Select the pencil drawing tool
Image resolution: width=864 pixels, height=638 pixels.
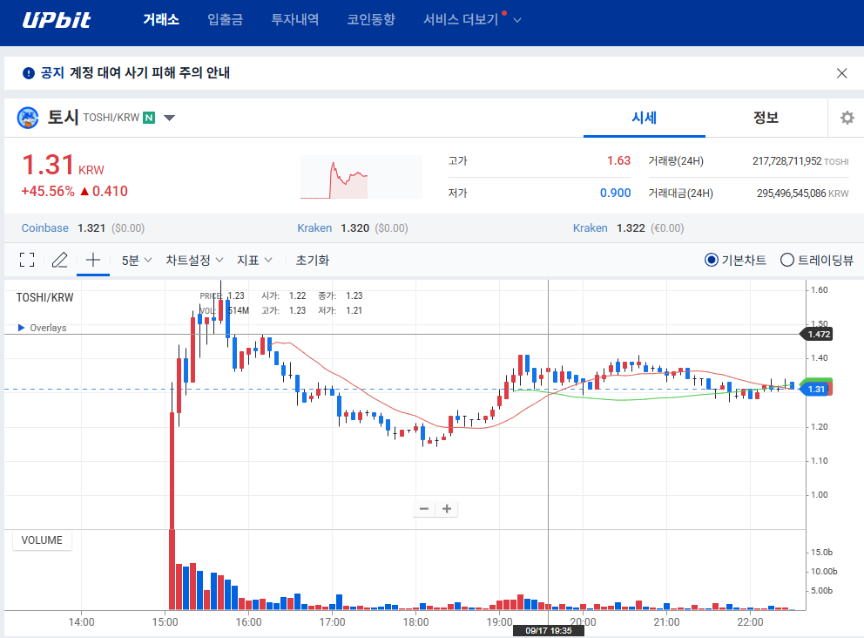[59, 260]
